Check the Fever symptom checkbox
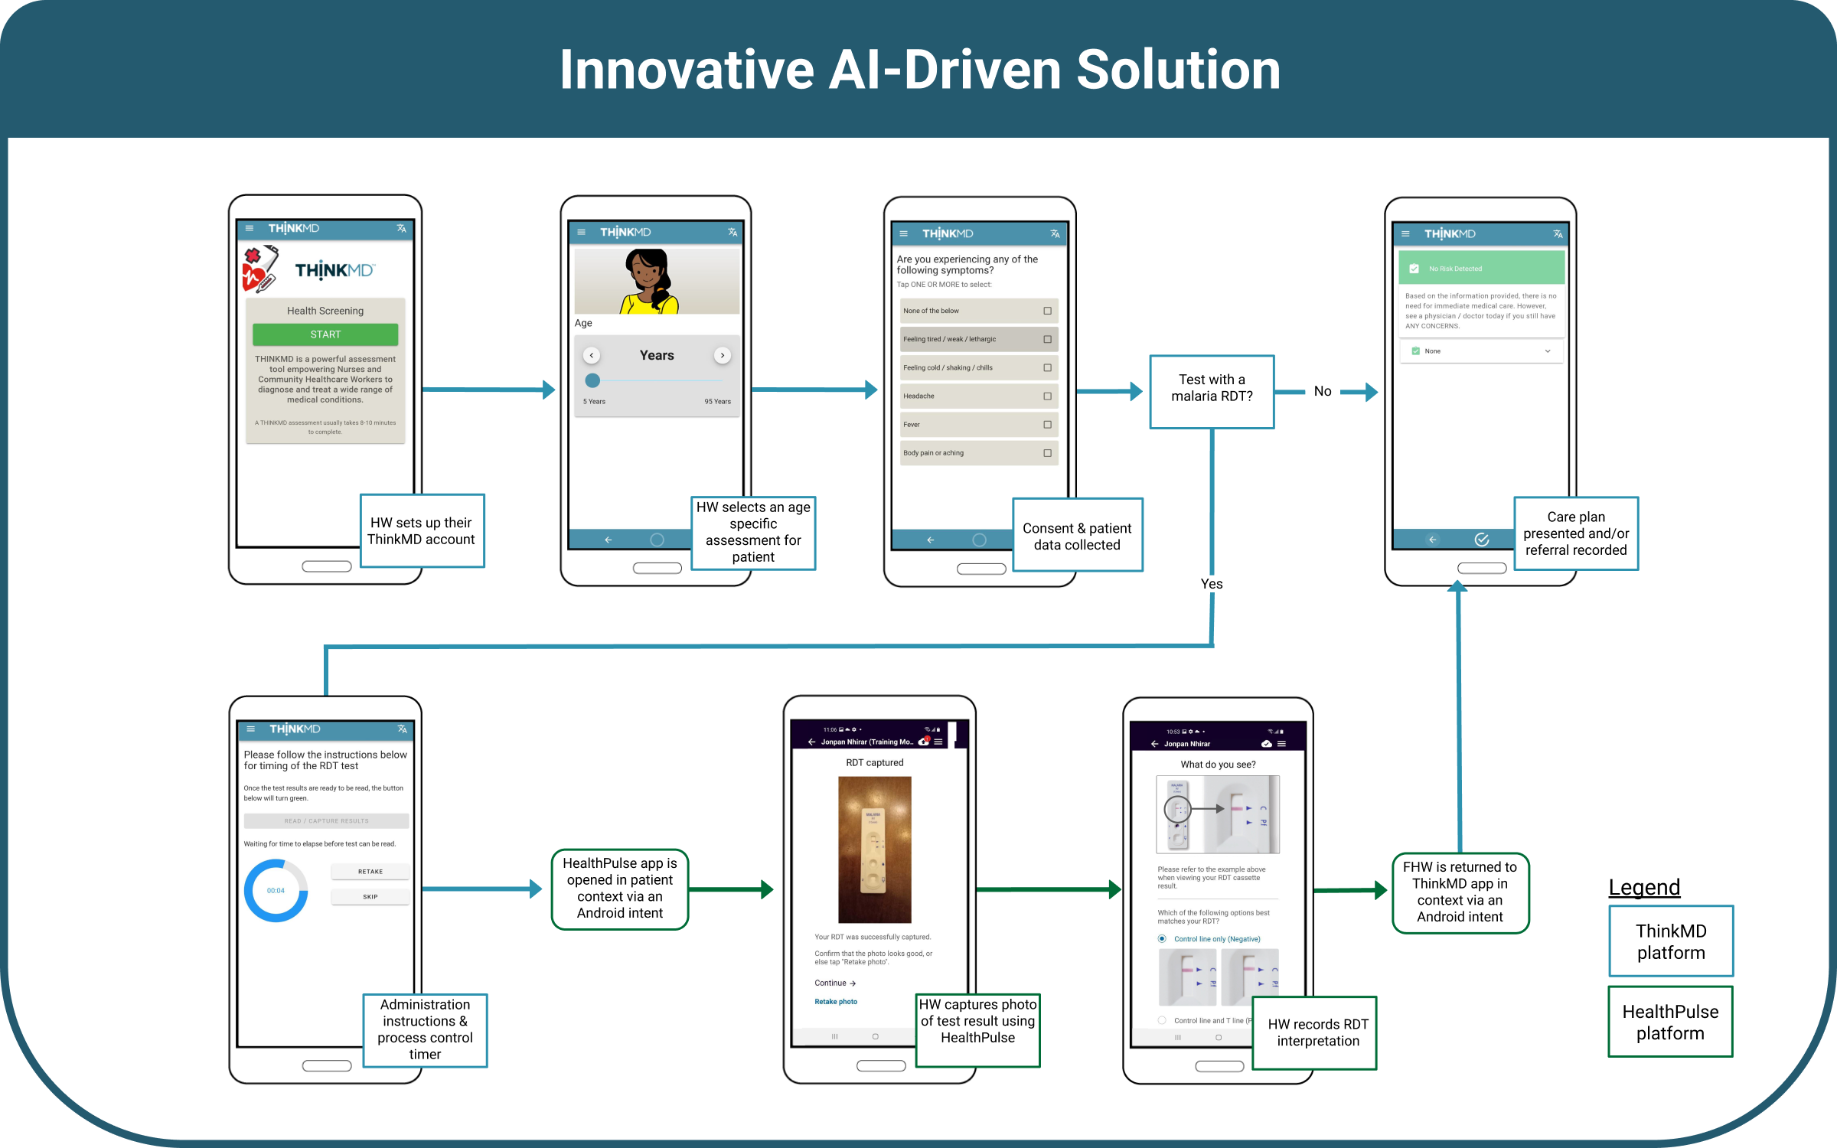The height and width of the screenshot is (1148, 1837). pos(1047,424)
